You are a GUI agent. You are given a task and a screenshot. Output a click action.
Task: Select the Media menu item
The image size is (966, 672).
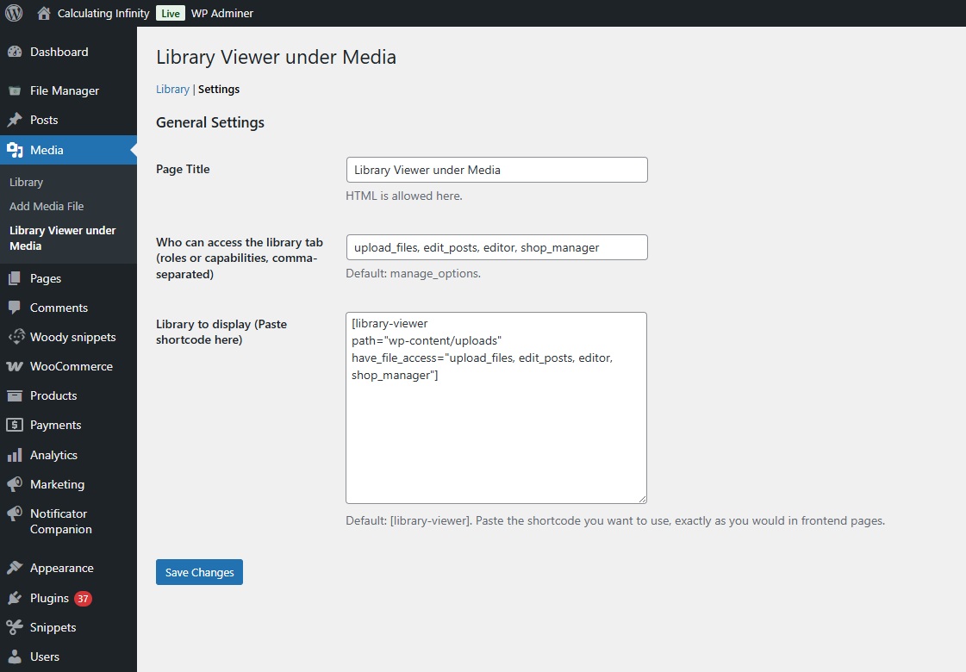[68, 150]
